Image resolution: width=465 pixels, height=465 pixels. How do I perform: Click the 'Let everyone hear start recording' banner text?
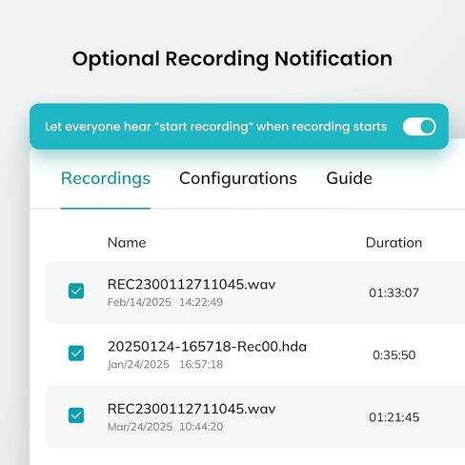(x=216, y=127)
